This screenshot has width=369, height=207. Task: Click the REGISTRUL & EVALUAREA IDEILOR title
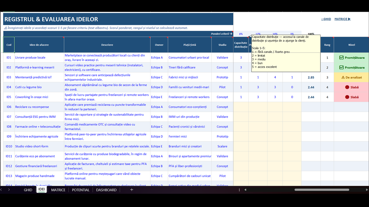click(51, 19)
